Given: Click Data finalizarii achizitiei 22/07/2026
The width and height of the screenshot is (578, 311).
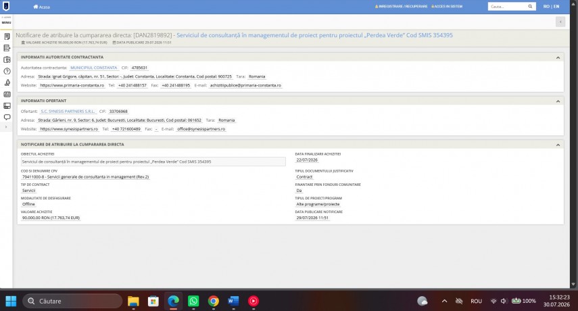Looking at the screenshot, I should (x=307, y=160).
